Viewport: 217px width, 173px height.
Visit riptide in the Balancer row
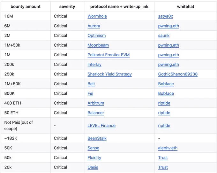164,113
